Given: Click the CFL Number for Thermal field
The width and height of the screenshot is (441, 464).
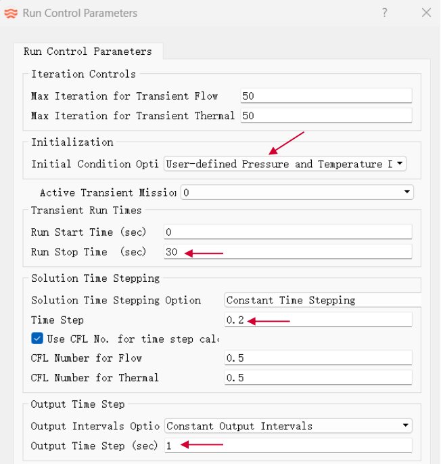Looking at the screenshot, I should pos(318,378).
